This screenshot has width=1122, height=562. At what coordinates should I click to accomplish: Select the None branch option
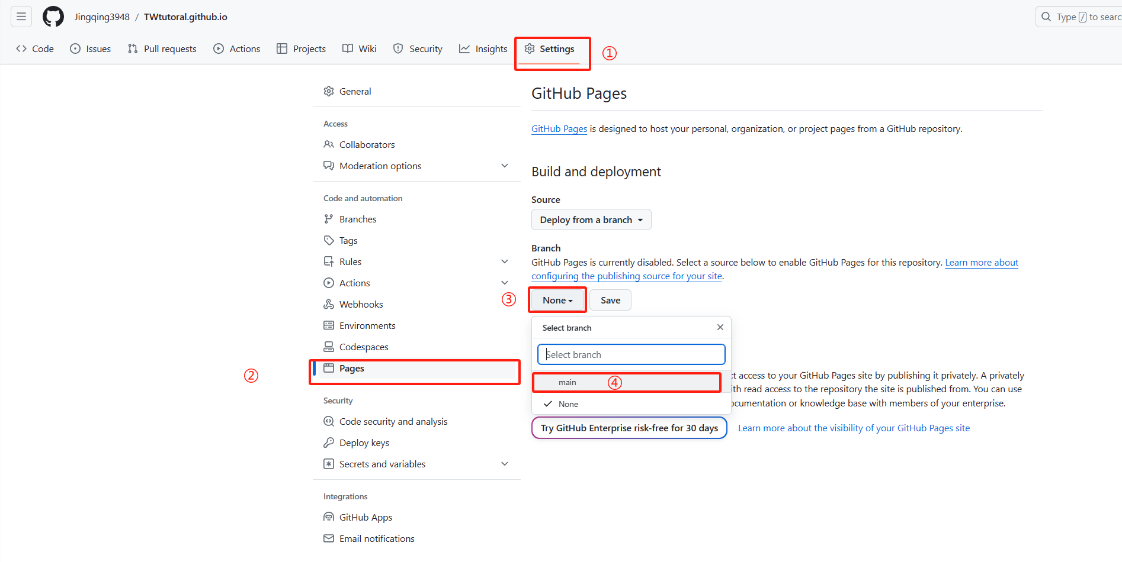pos(631,404)
